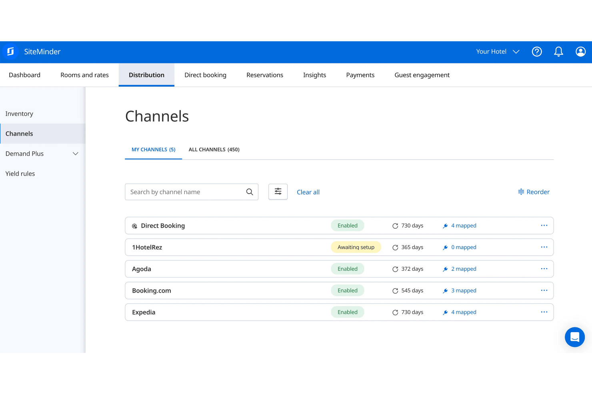592x394 pixels.
Task: Click the Awaiting setup status badge
Action: click(356, 247)
